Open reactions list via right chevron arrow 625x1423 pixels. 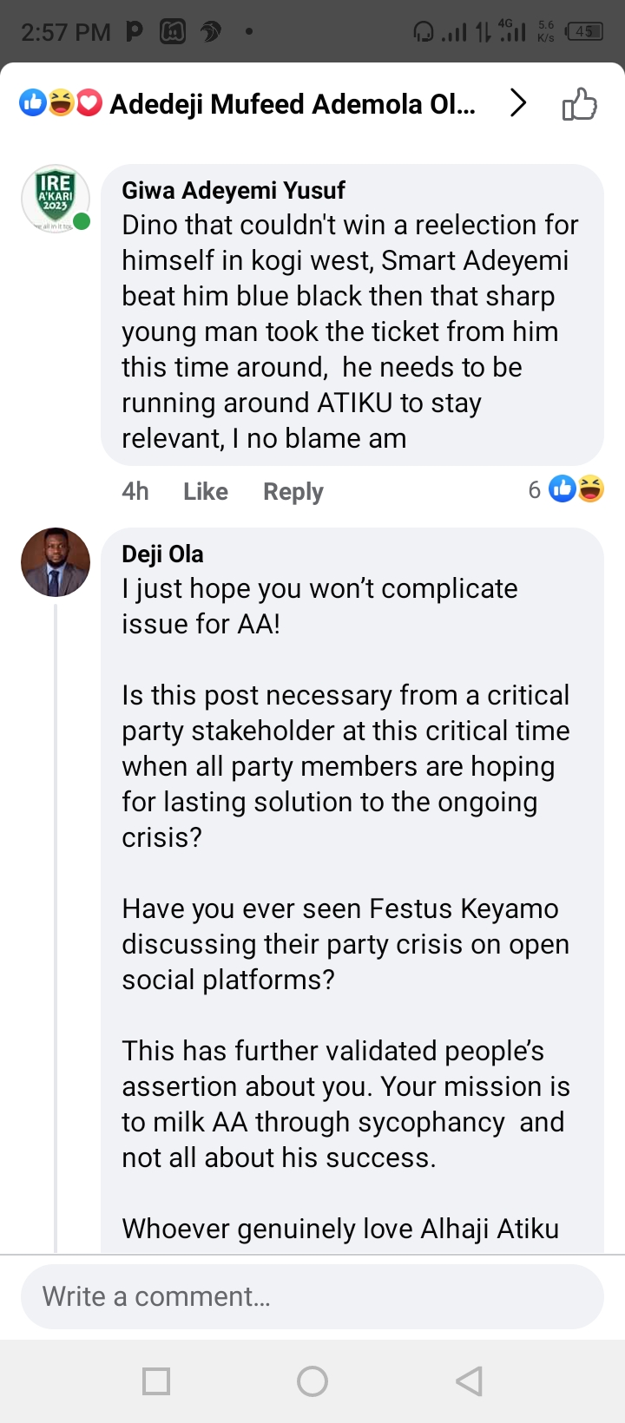[x=518, y=103]
